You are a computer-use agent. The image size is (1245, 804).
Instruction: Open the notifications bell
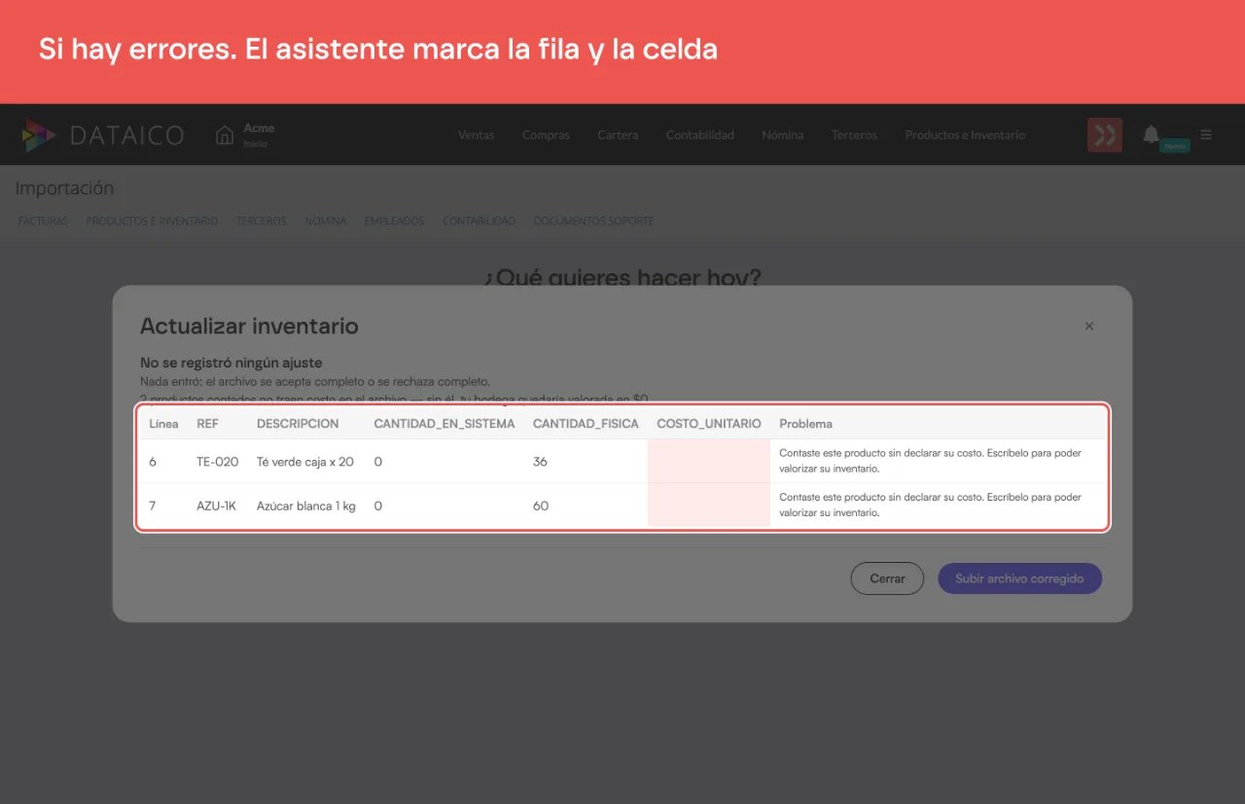(1151, 134)
